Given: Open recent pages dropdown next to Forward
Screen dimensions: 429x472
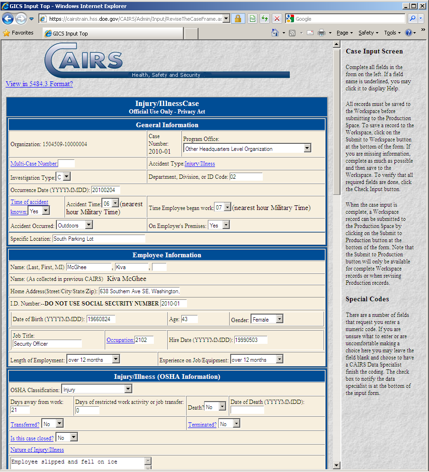Looking at the screenshot, I should pyautogui.click(x=32, y=19).
